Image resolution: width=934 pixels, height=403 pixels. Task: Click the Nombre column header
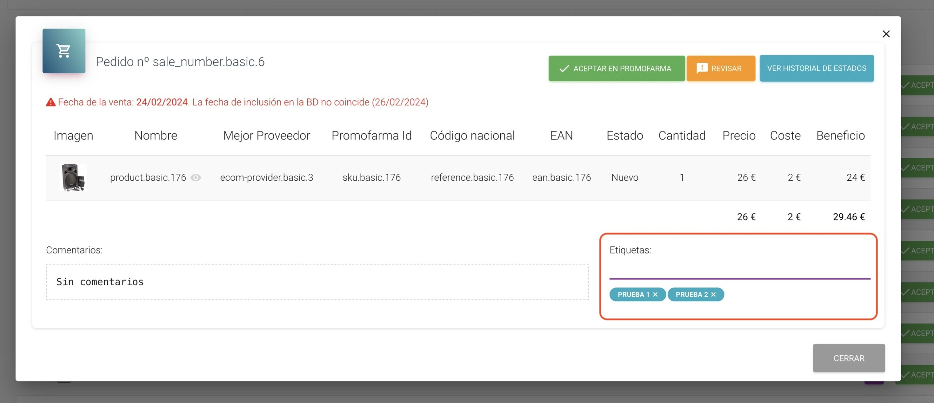coord(156,136)
